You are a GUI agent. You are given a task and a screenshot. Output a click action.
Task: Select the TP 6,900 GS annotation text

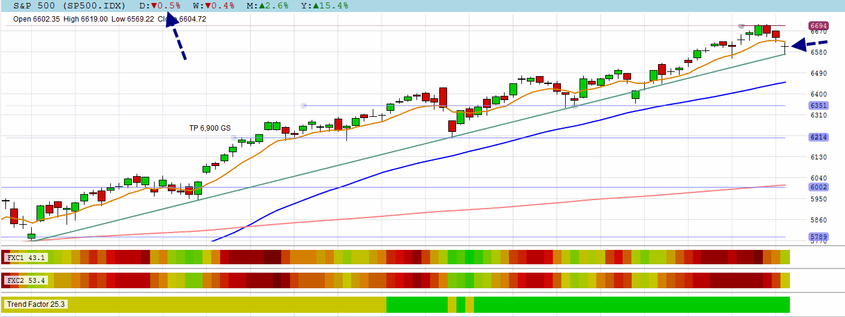pyautogui.click(x=210, y=128)
